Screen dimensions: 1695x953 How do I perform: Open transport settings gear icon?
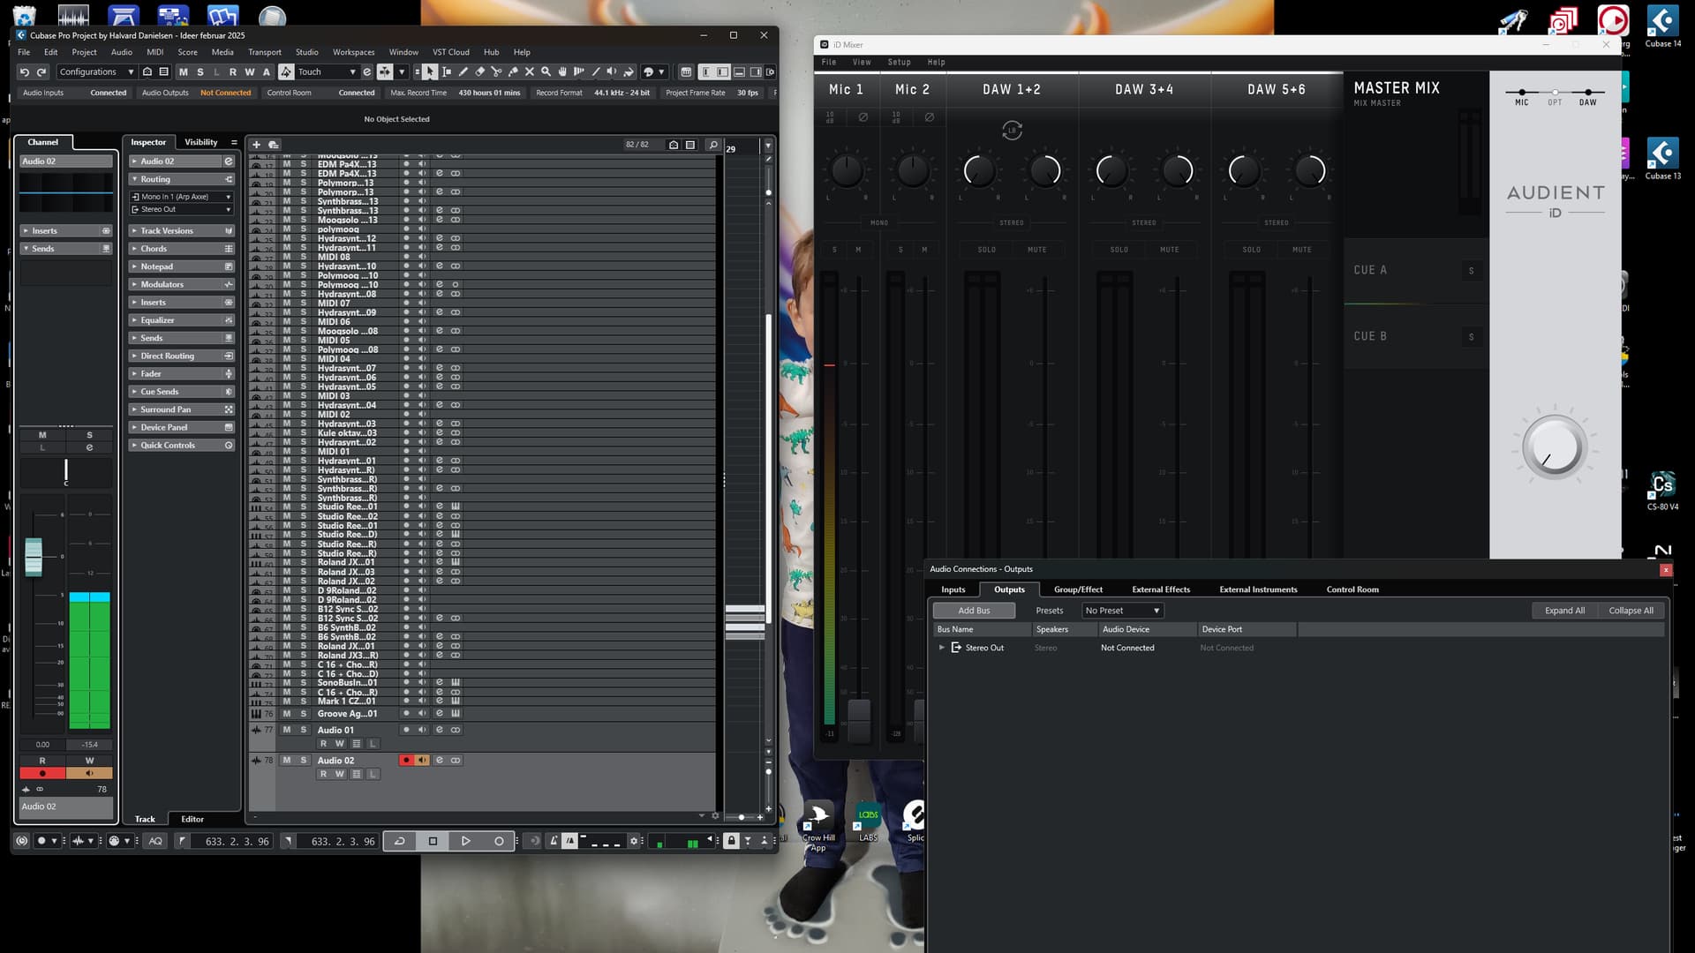tap(634, 841)
